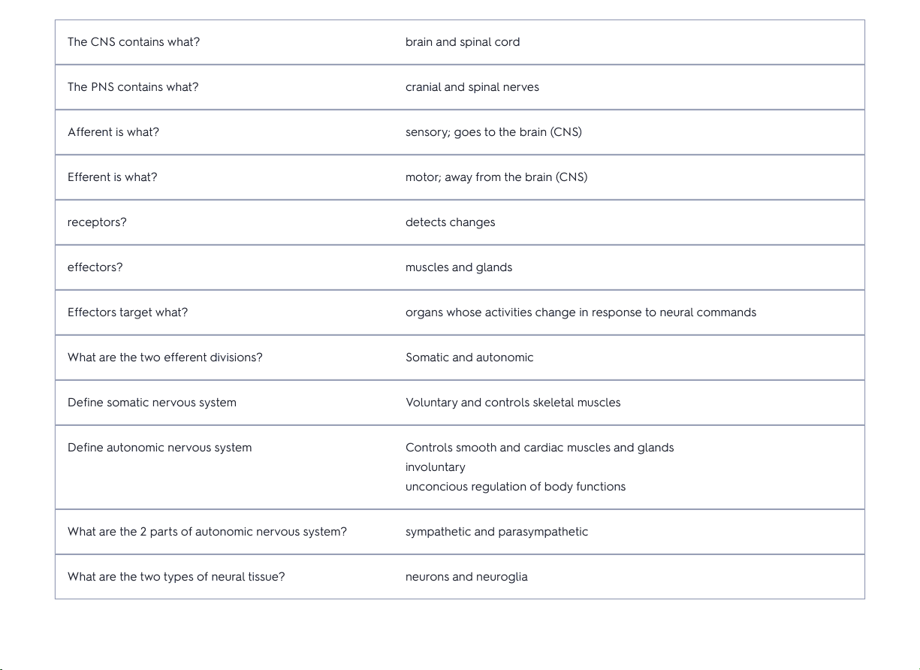The height and width of the screenshot is (670, 920).
Task: Click the question 'The CNS contains what?'
Action: tap(134, 42)
